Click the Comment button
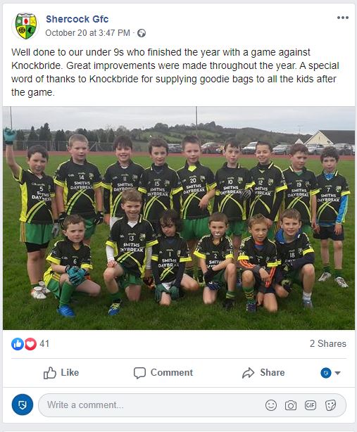The height and width of the screenshot is (432, 357). (163, 373)
